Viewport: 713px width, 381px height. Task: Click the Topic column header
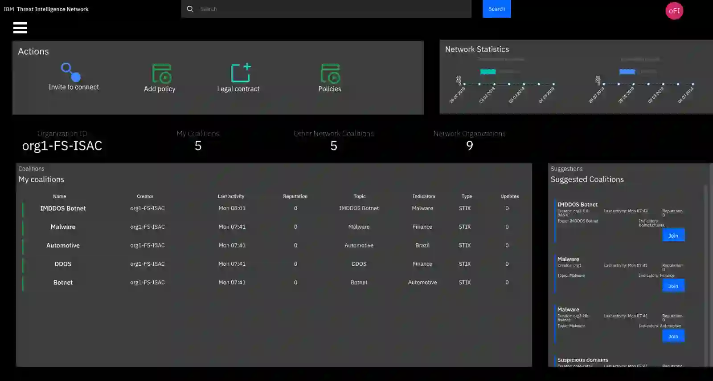pos(360,196)
